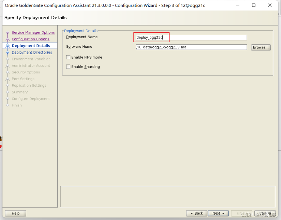Viewport: 281px width, 220px height.
Task: Click the Security Options step label
Action: 26,72
